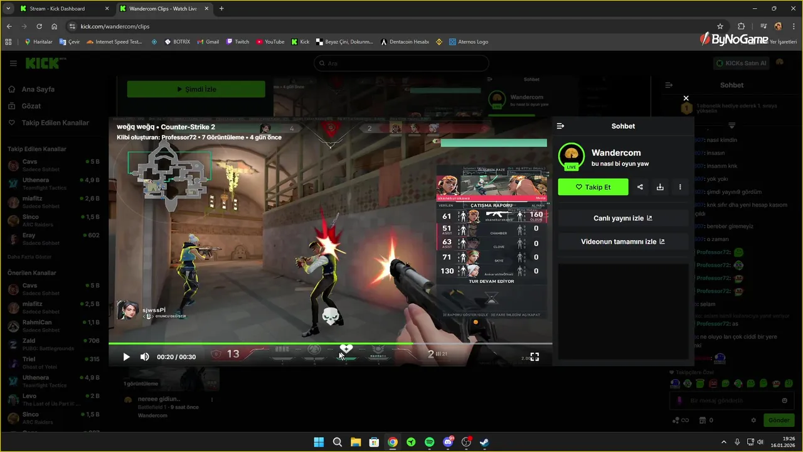Image resolution: width=803 pixels, height=452 pixels.
Task: Open the Aternos Logo bookmark
Action: pyautogui.click(x=469, y=41)
